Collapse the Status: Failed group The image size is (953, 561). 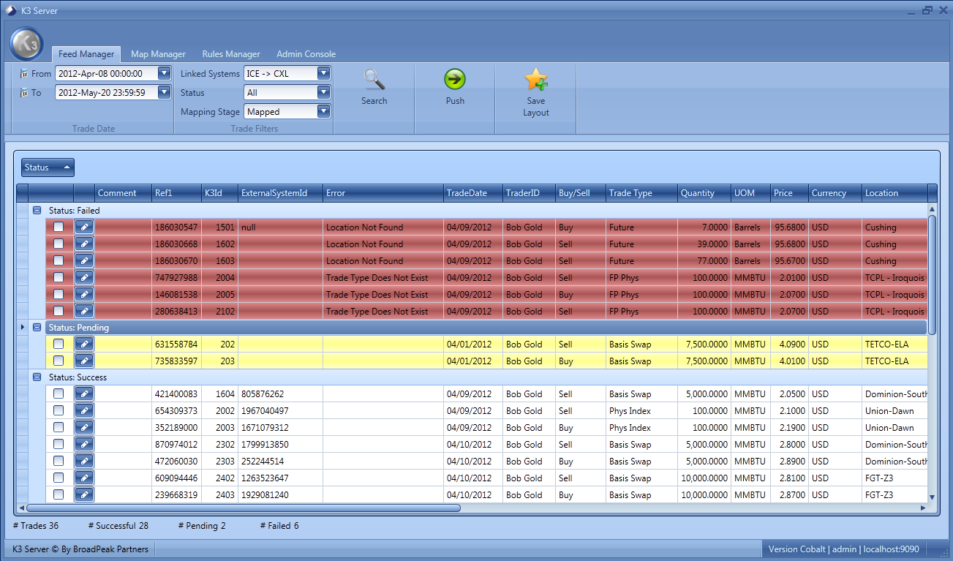[37, 211]
